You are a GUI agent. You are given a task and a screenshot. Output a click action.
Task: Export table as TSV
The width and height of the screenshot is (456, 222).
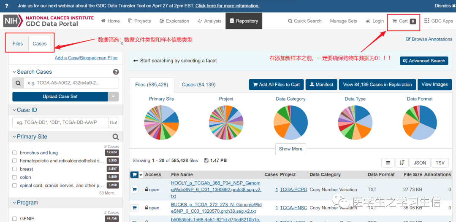[x=440, y=163]
